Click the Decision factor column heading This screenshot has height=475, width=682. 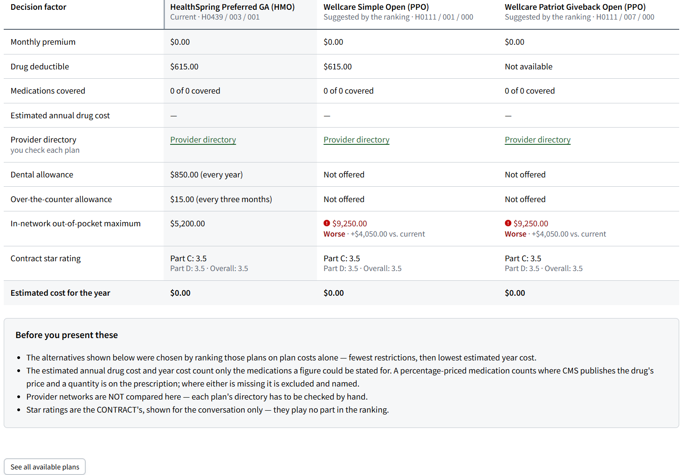point(39,7)
